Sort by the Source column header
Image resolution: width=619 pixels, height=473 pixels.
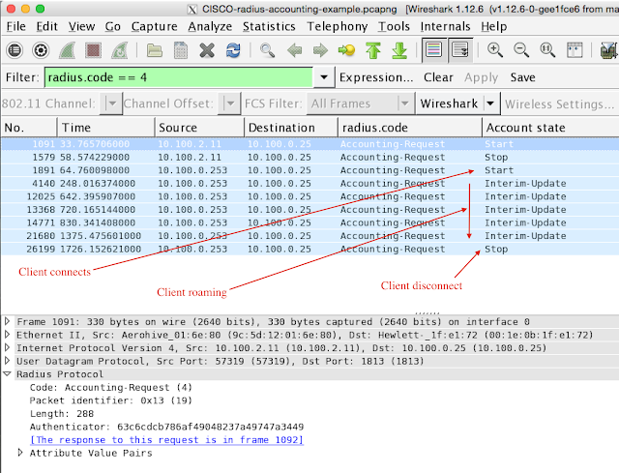(x=199, y=128)
